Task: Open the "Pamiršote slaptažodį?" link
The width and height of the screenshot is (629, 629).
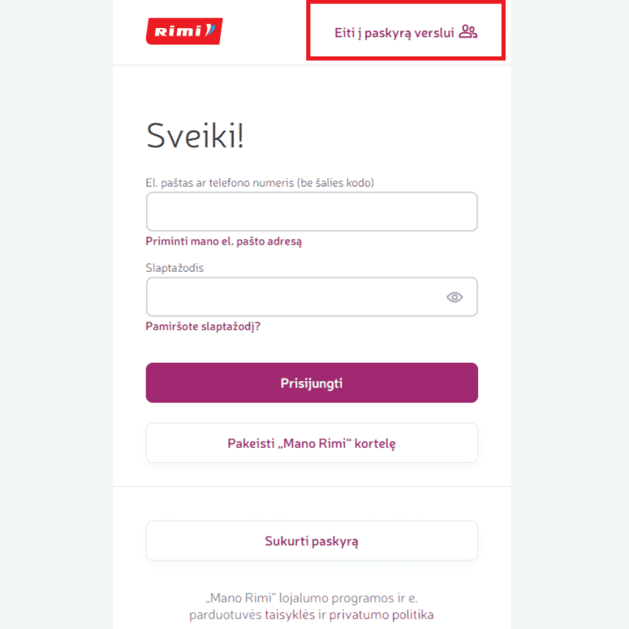Action: pos(203,326)
